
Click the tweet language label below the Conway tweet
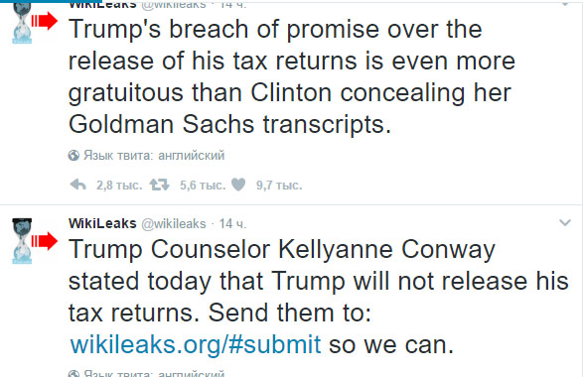[x=154, y=373]
